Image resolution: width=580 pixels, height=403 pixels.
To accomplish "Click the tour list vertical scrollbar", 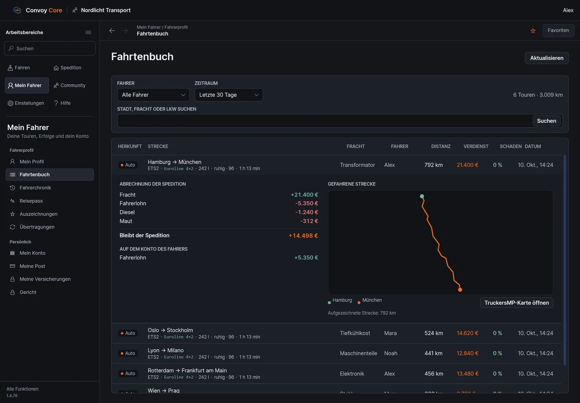I will point(565,260).
